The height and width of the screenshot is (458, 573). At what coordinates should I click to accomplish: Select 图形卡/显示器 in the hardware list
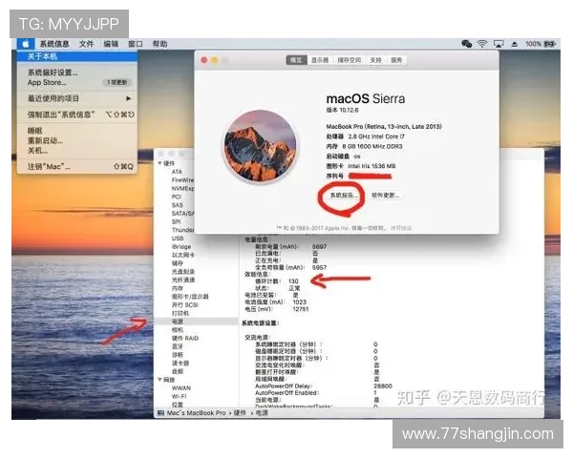[x=190, y=297]
